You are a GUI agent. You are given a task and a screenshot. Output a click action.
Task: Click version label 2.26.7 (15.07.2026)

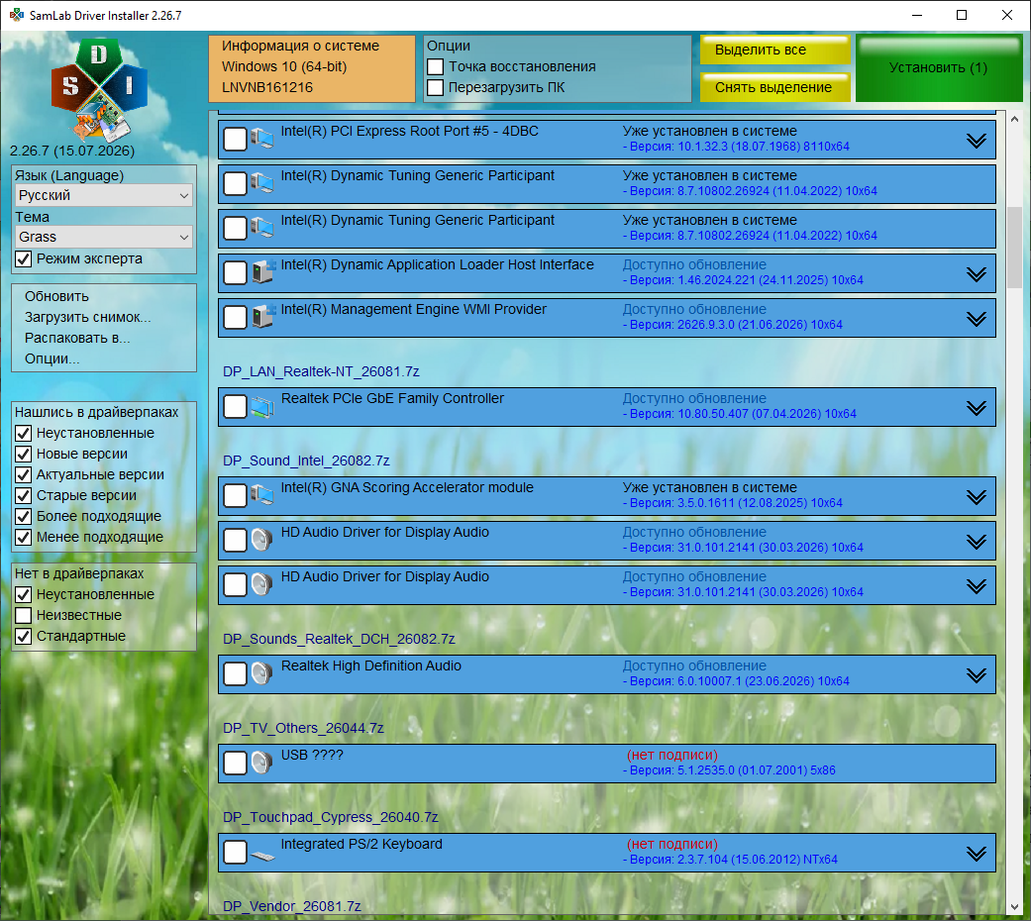pyautogui.click(x=72, y=151)
